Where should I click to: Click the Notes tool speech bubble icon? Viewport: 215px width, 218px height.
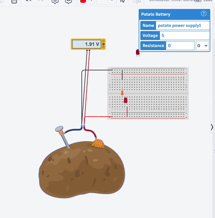[x=55, y=1]
